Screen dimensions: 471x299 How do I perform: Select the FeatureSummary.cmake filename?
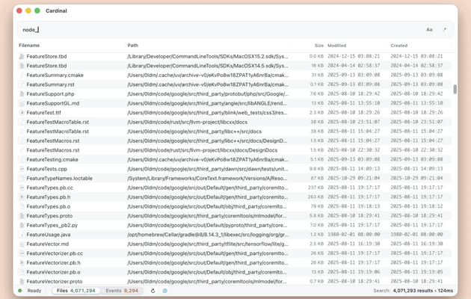pos(55,75)
